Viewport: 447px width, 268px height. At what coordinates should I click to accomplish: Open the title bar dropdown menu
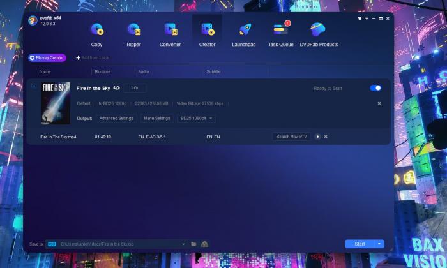tap(367, 19)
